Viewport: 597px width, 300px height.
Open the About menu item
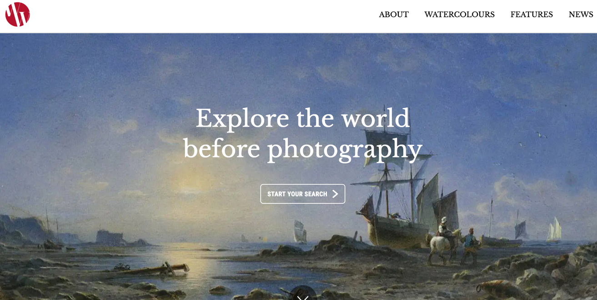394,15
